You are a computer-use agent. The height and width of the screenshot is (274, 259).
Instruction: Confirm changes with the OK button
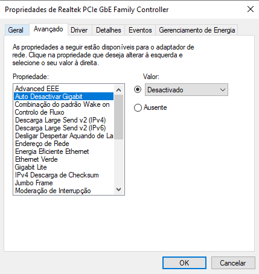pos(184,263)
